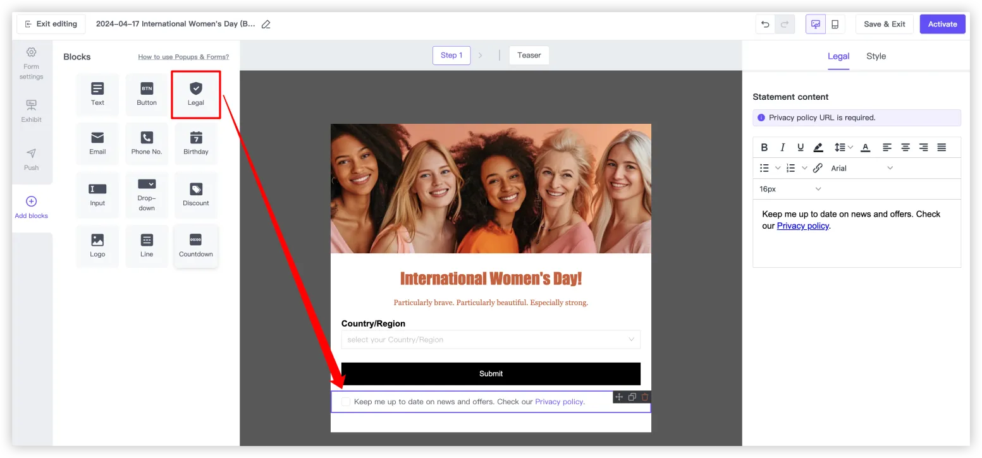Image resolution: width=982 pixels, height=458 pixels.
Task: Switch to mobile preview icon
Action: point(835,25)
